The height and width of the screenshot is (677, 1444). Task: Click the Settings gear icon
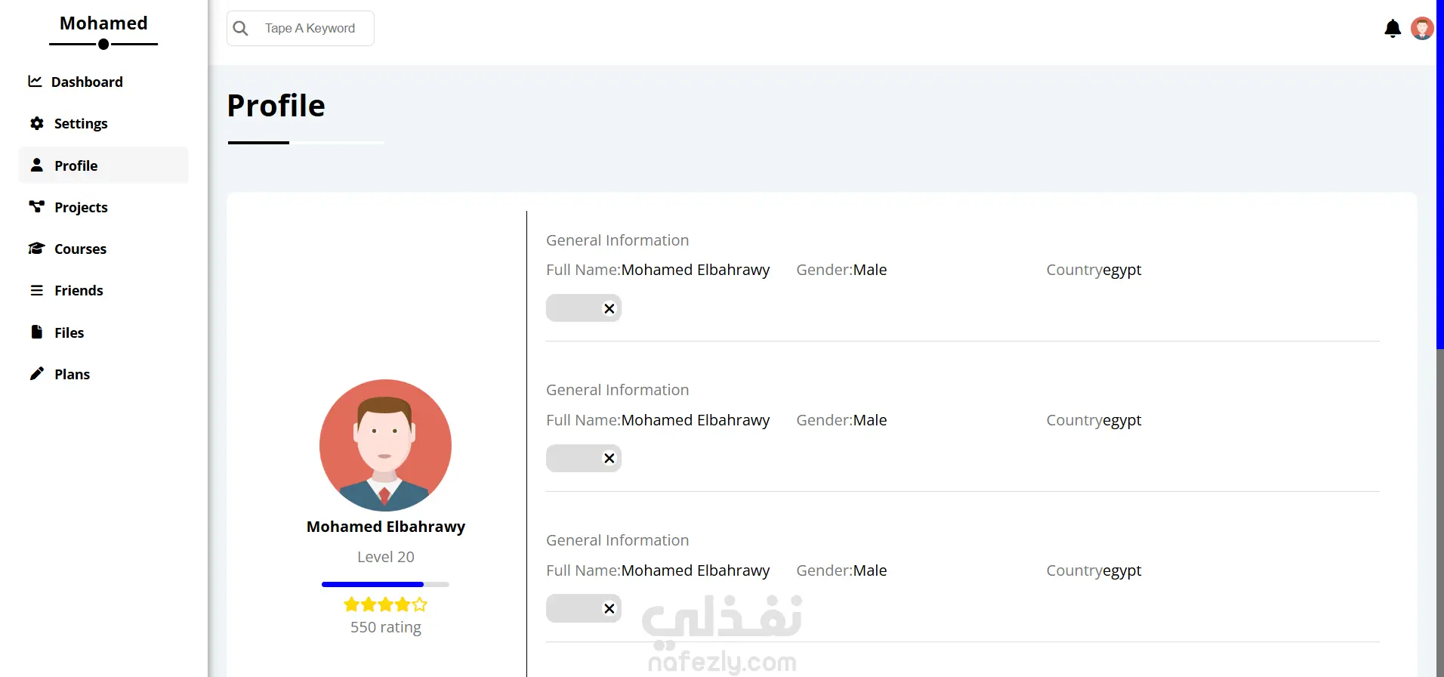36,123
